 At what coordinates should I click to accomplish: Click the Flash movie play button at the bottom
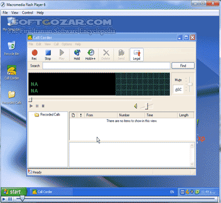point(4,199)
